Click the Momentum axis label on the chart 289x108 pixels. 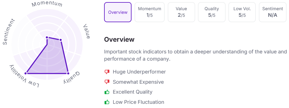pyautogui.click(x=47, y=4)
